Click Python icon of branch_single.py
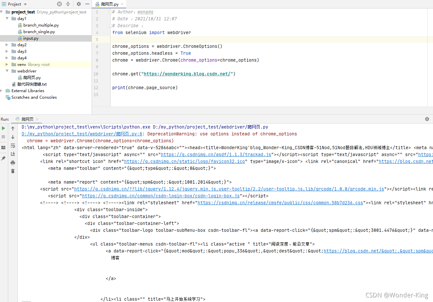This screenshot has height=302, width=433. tap(20, 32)
